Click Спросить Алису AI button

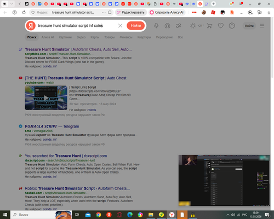point(167,13)
